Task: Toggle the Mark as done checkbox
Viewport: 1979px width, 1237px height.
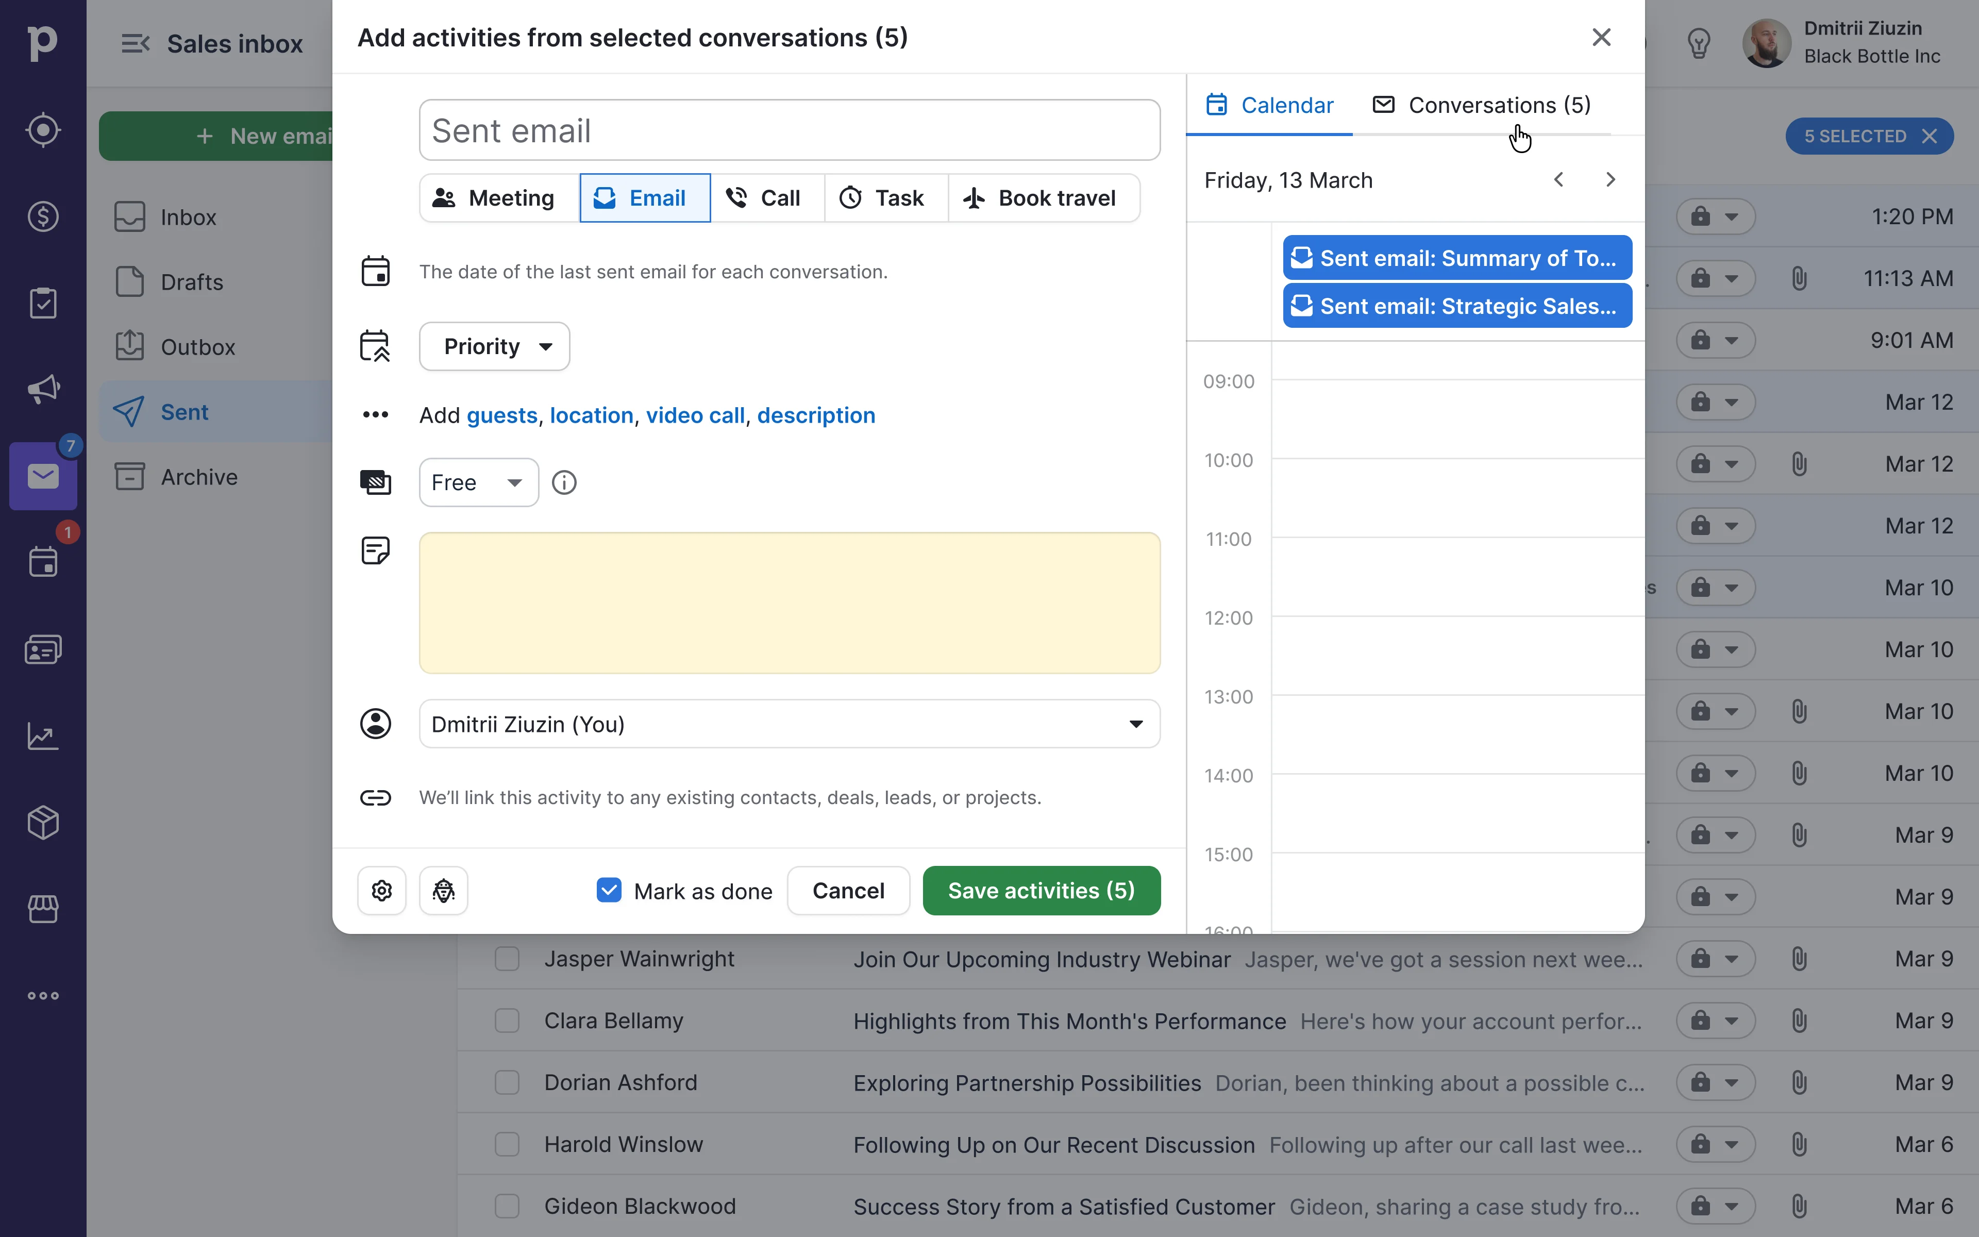Action: (x=609, y=890)
